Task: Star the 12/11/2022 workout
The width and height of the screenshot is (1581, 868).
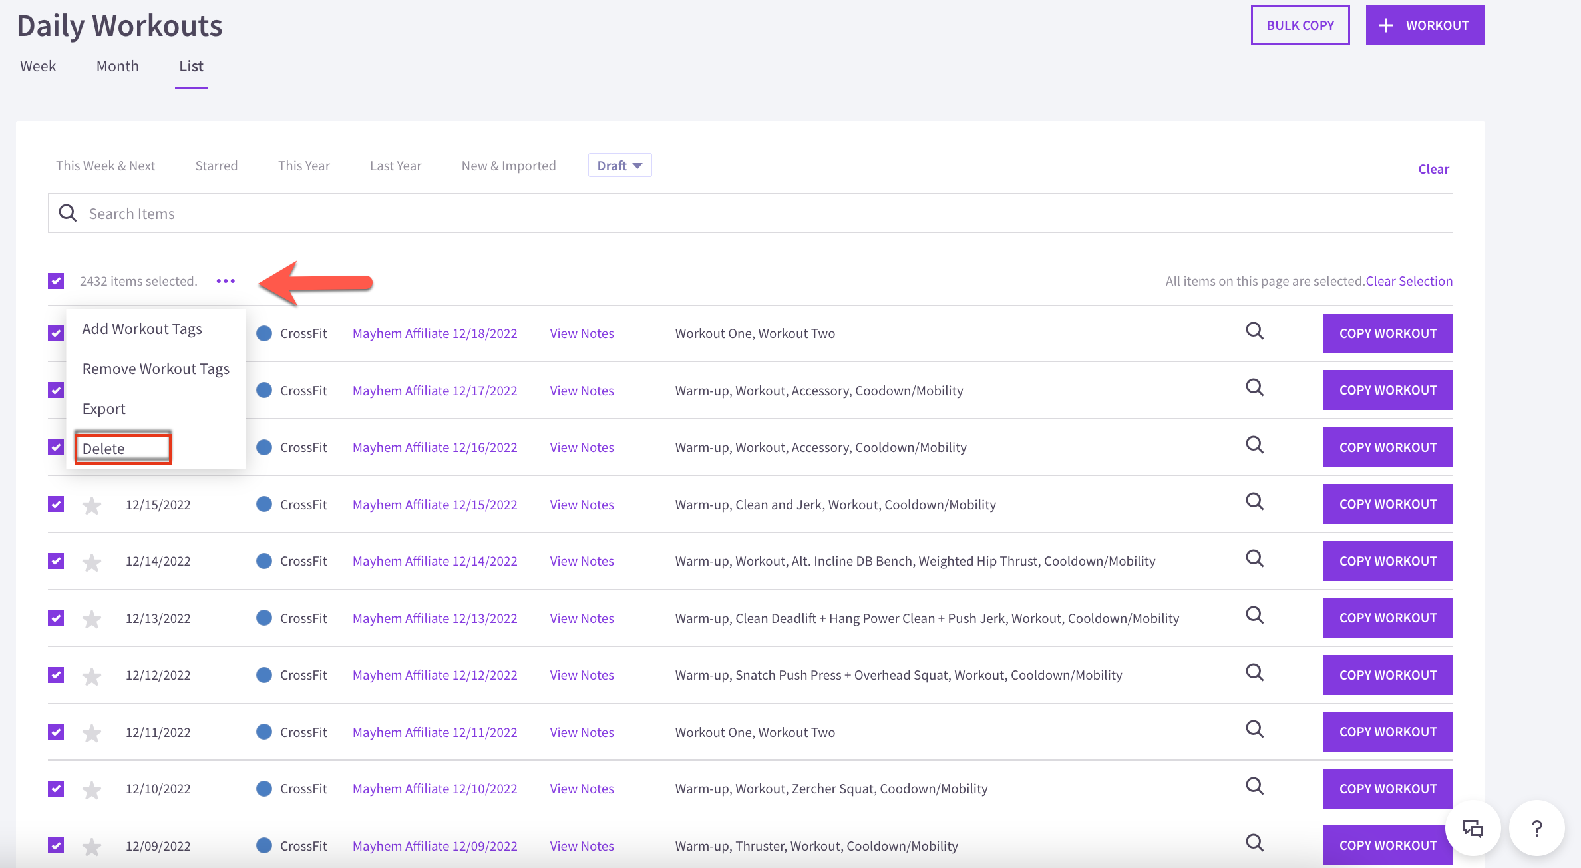Action: [x=92, y=733]
